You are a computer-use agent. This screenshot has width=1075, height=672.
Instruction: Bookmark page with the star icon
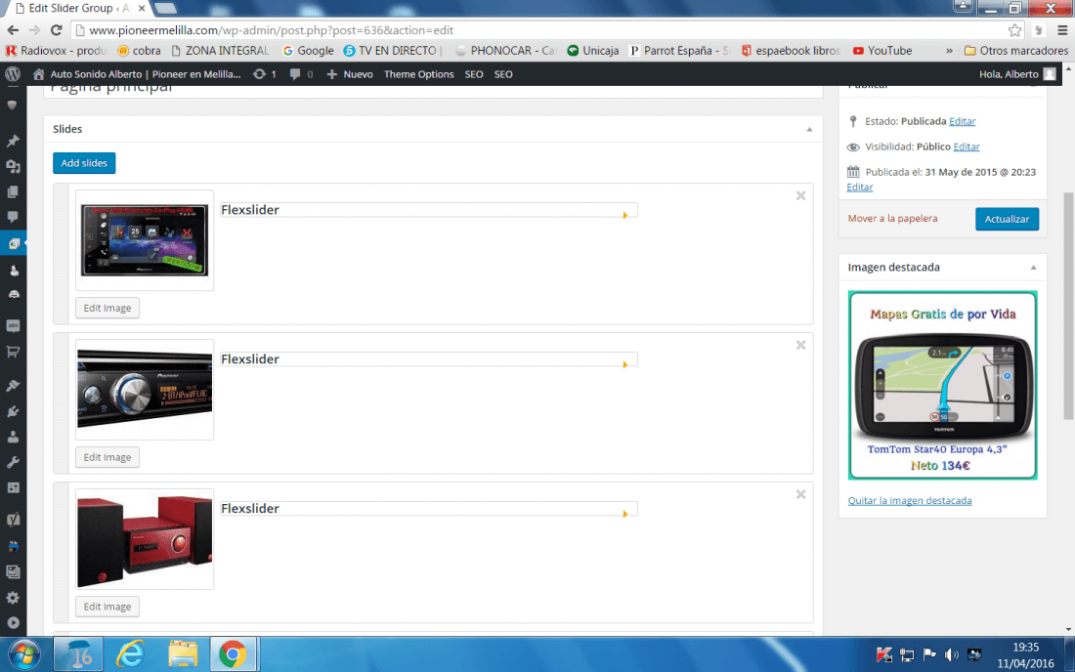(1014, 30)
